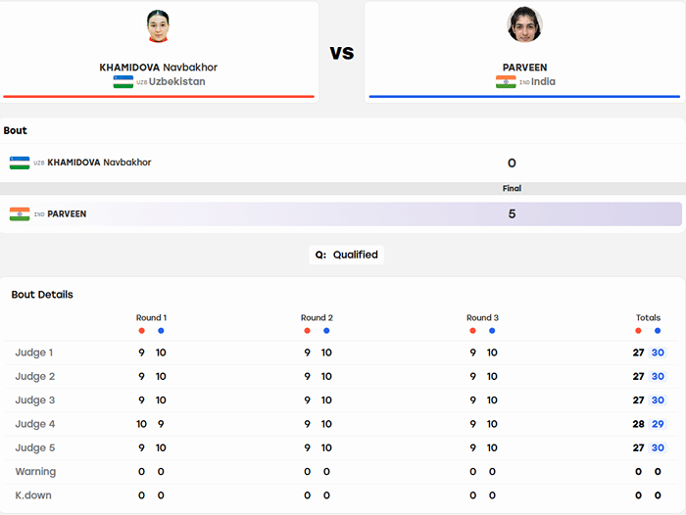Click Uzbekistan flag in Bout row

(x=20, y=163)
